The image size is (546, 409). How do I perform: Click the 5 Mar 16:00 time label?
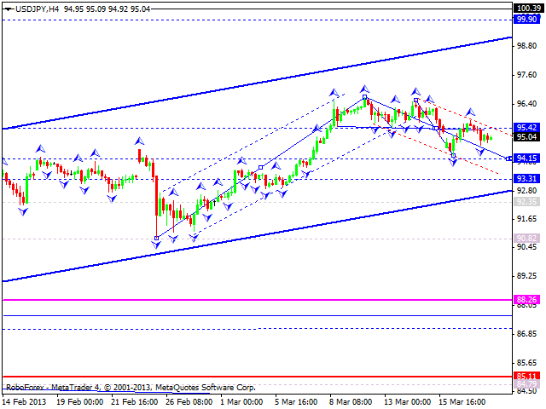pos(296,402)
